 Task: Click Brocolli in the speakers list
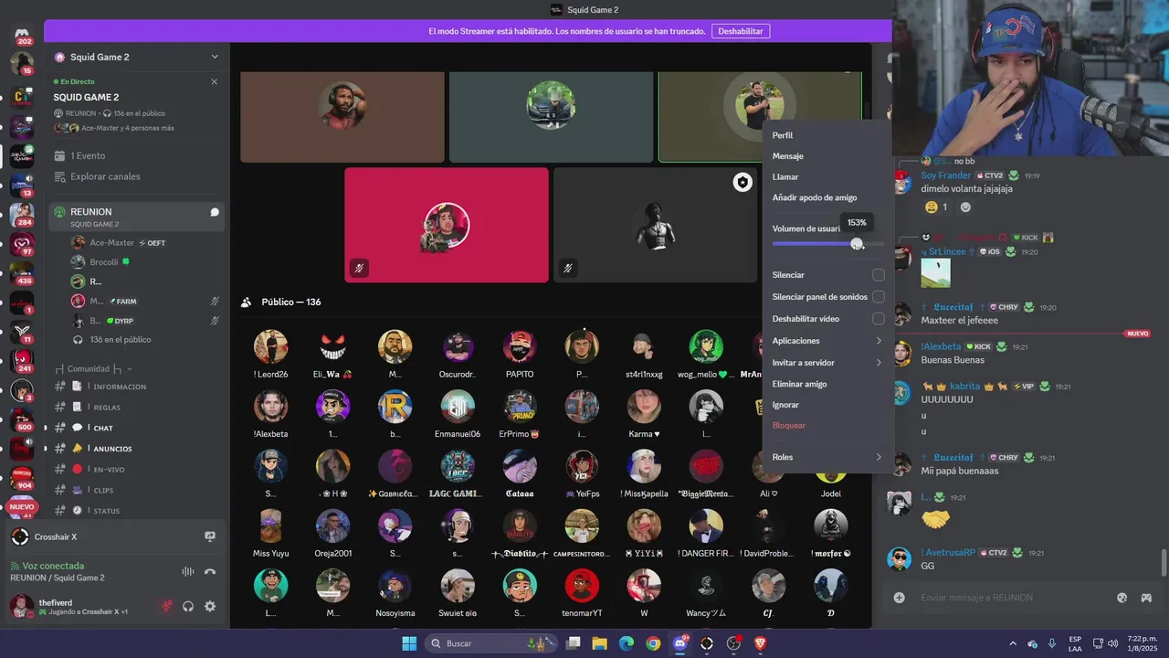(104, 262)
